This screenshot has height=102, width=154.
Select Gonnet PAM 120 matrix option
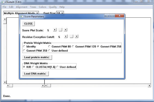click(x=84, y=47)
